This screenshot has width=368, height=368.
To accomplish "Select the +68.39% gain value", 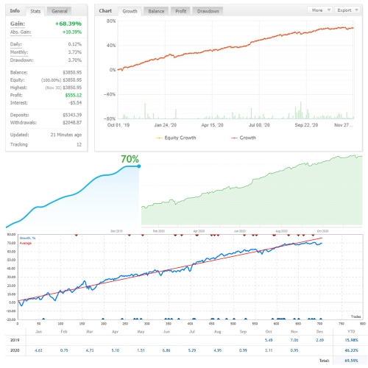I will tap(68, 24).
